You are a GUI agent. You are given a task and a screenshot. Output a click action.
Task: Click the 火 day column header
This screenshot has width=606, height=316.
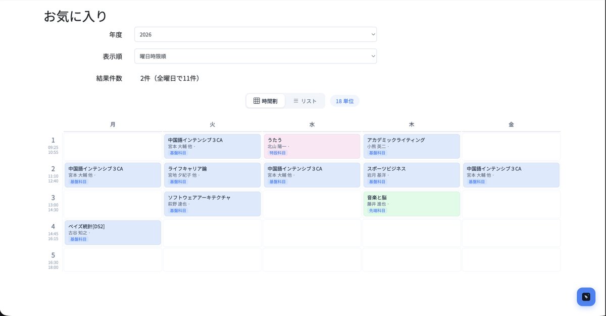(212, 124)
